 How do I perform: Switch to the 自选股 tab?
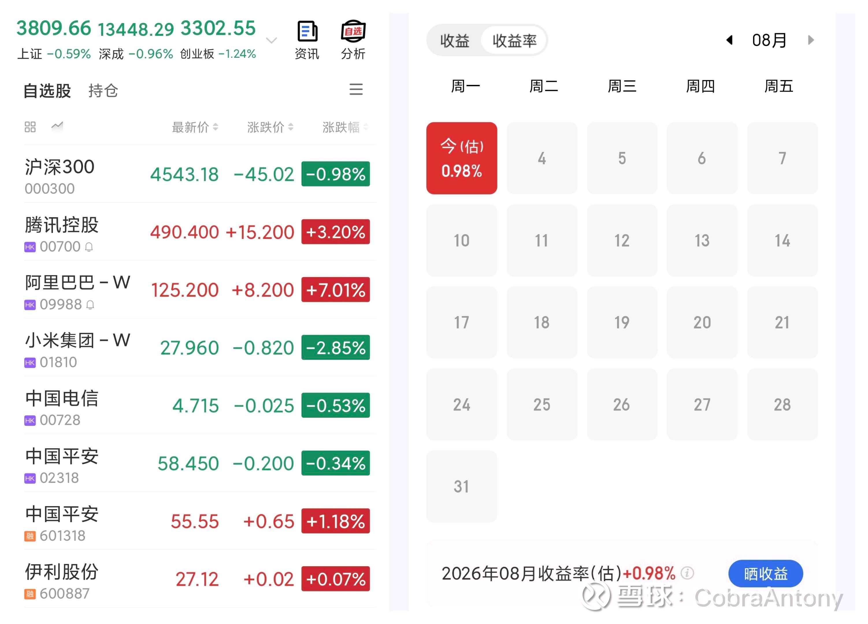pos(47,91)
